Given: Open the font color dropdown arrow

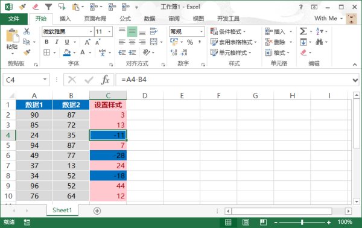Looking at the screenshot, I should pos(90,52).
